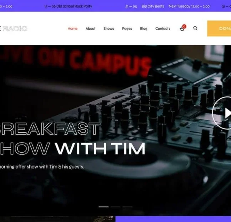This screenshot has height=222, width=231.
Task: Click the yellow Donate button
Action: point(219,29)
